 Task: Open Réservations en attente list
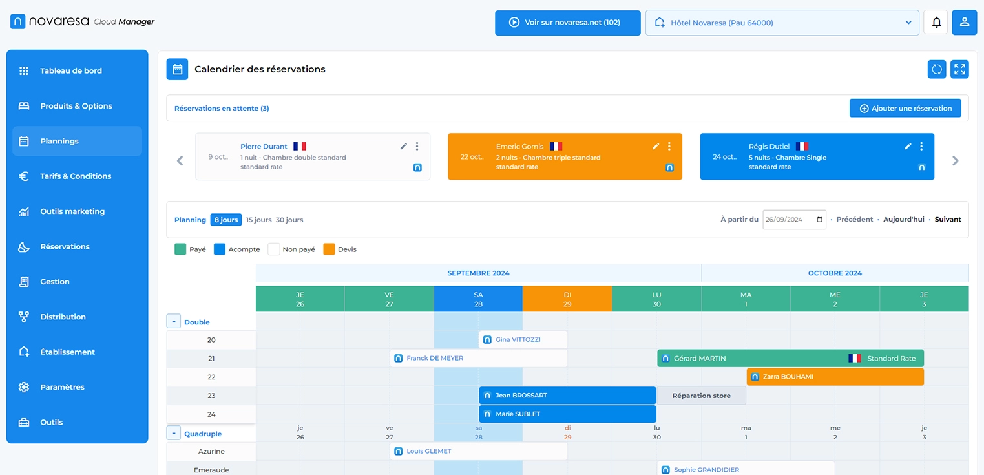point(222,108)
